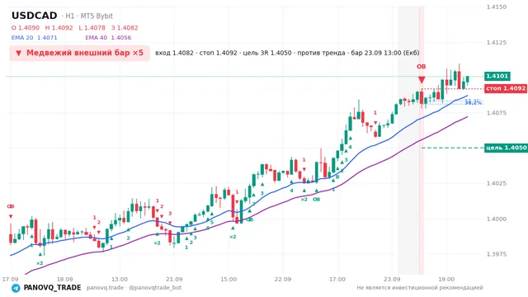Click the high value 'H 1.4092'

click(59, 28)
